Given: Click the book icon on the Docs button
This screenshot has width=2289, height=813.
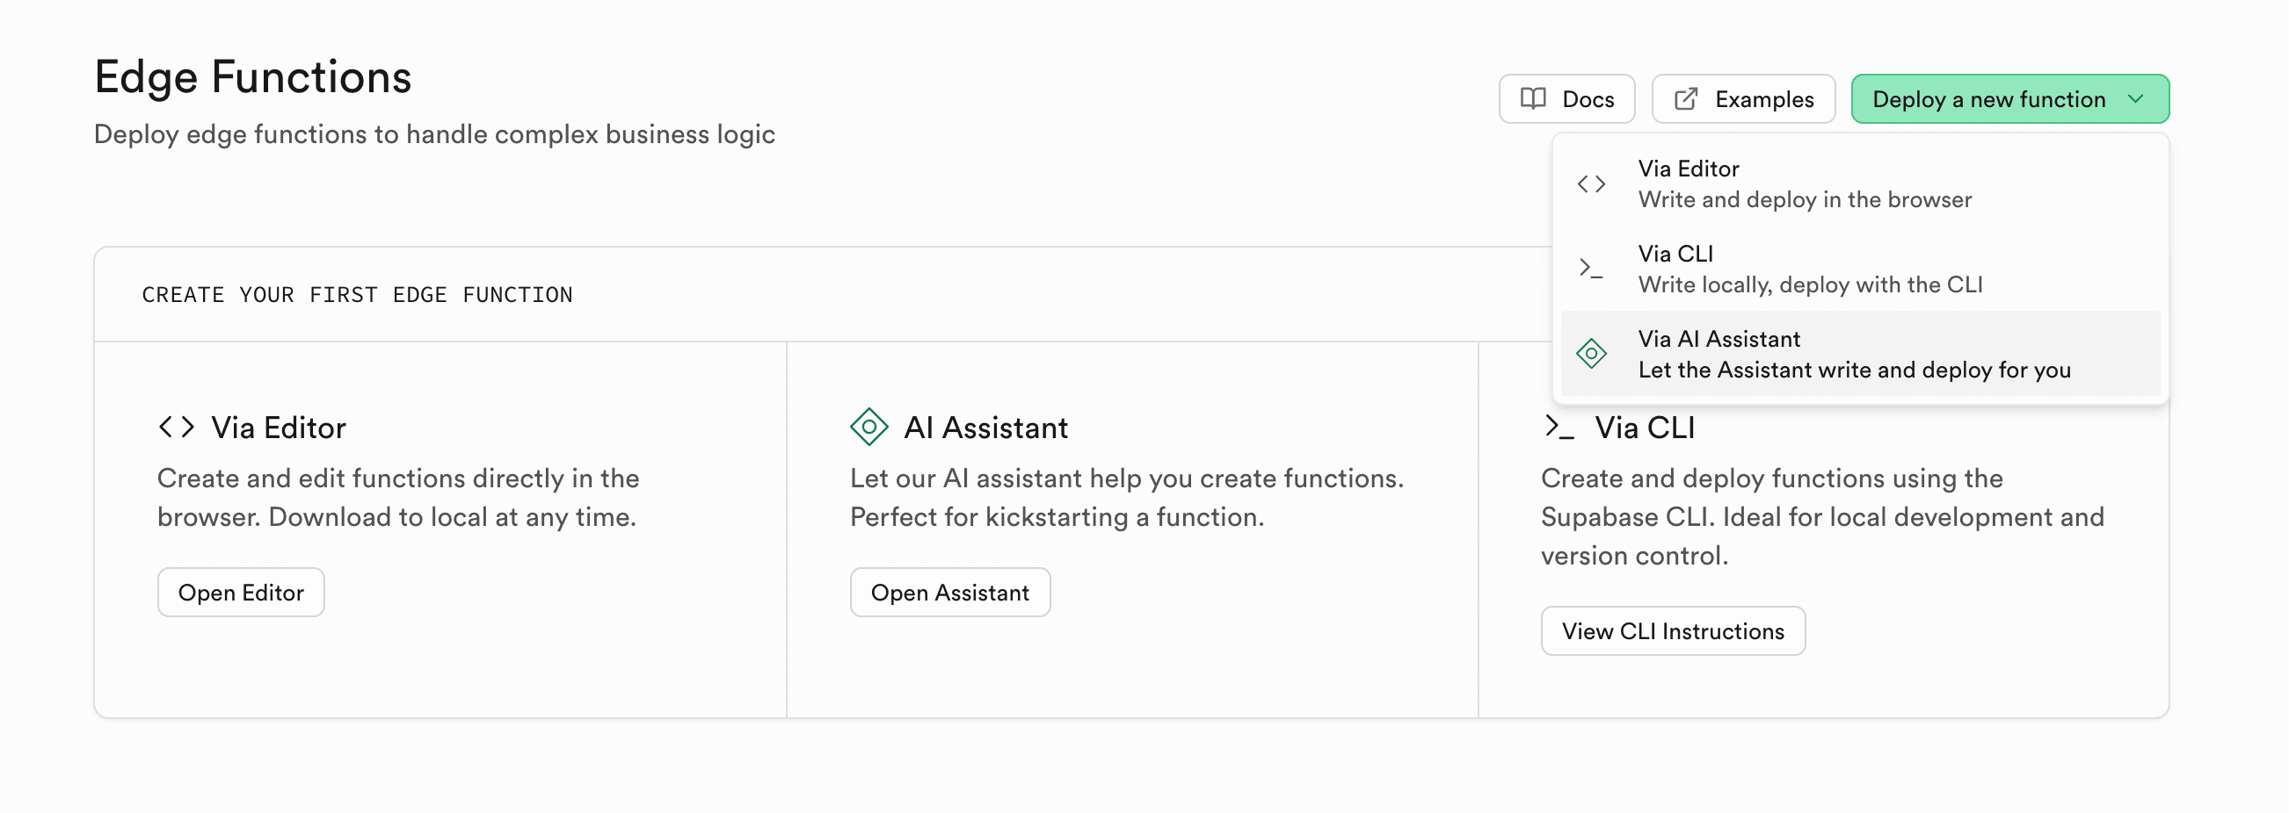Looking at the screenshot, I should [x=1532, y=98].
